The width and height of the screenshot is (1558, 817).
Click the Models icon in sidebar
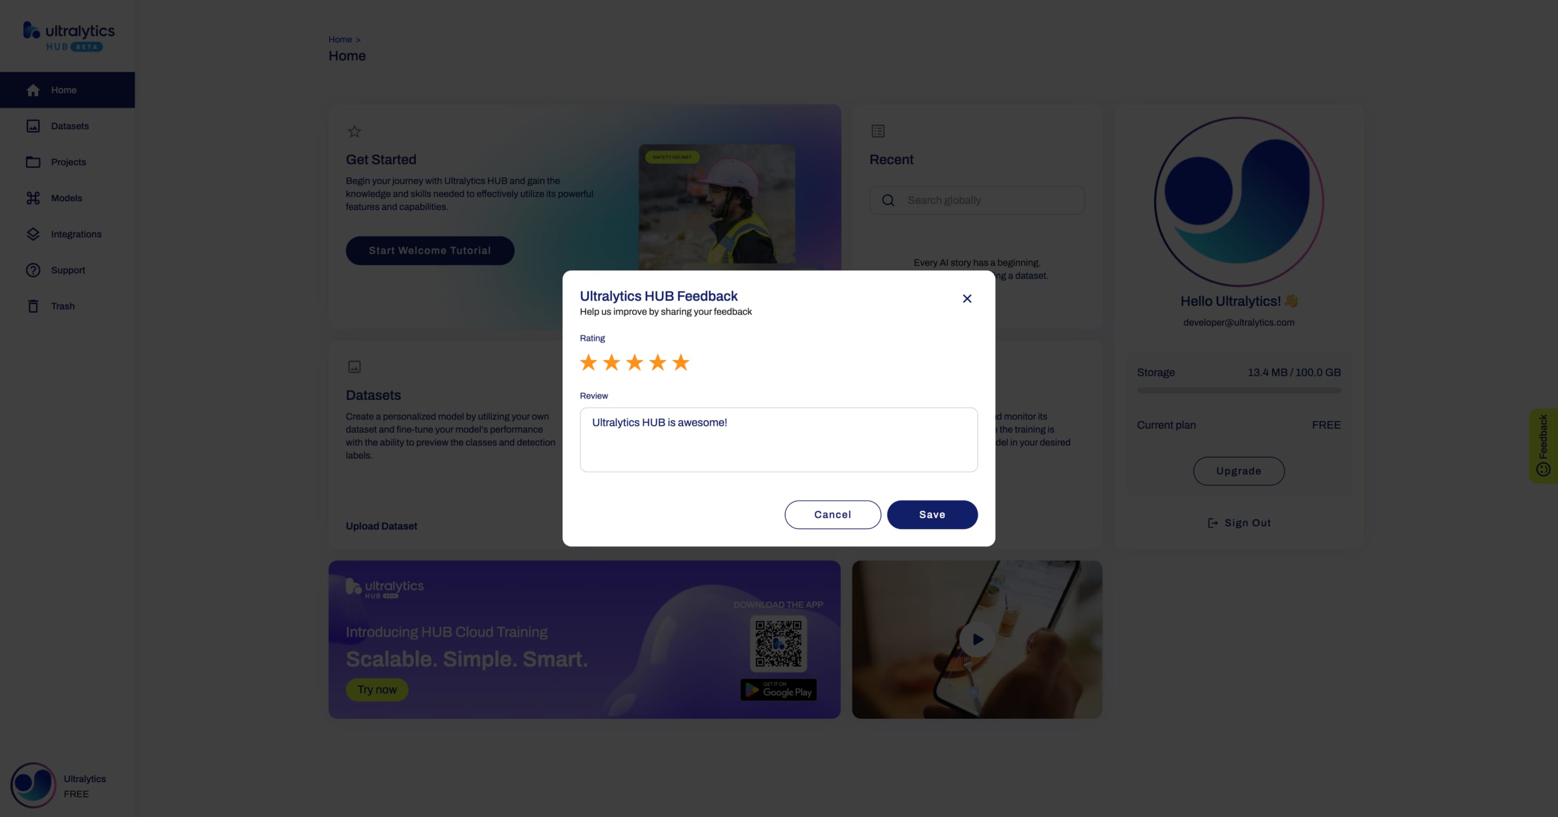[x=32, y=198]
